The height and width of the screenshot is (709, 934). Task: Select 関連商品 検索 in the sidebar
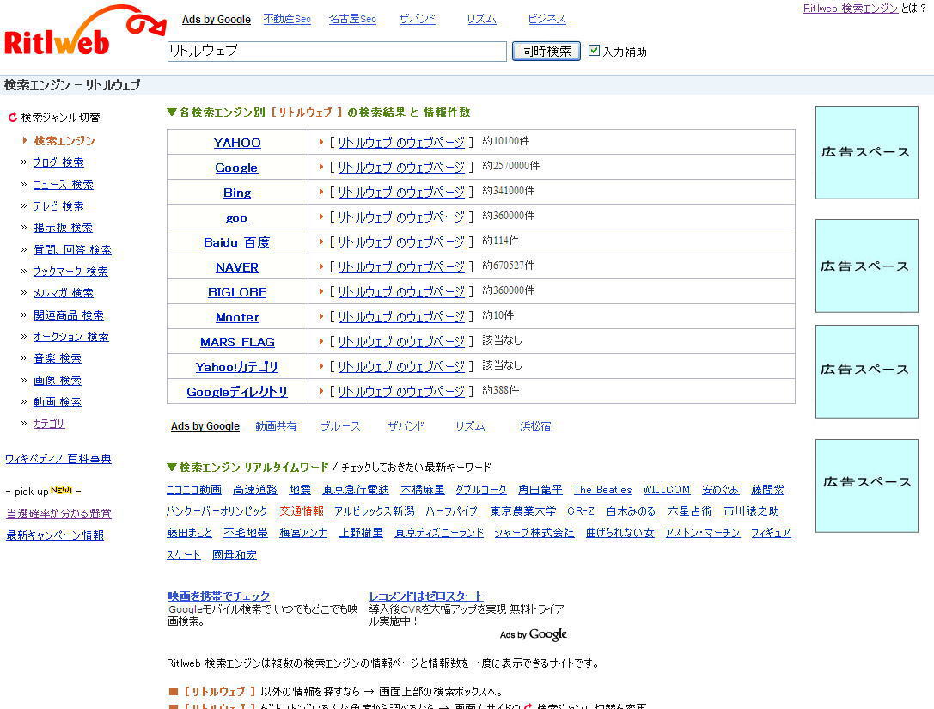(69, 315)
